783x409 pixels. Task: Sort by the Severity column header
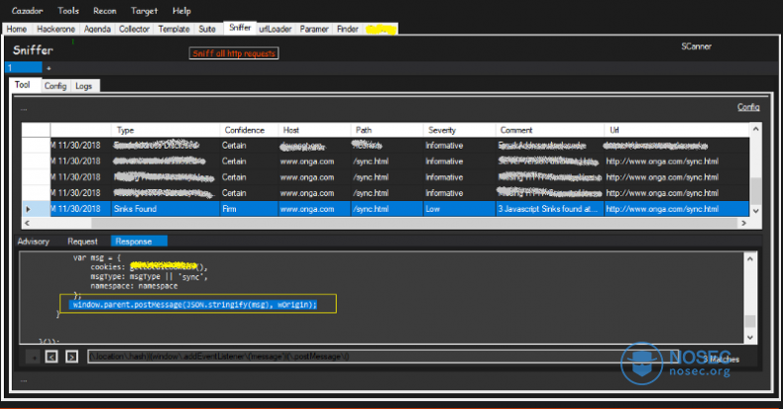(x=459, y=130)
